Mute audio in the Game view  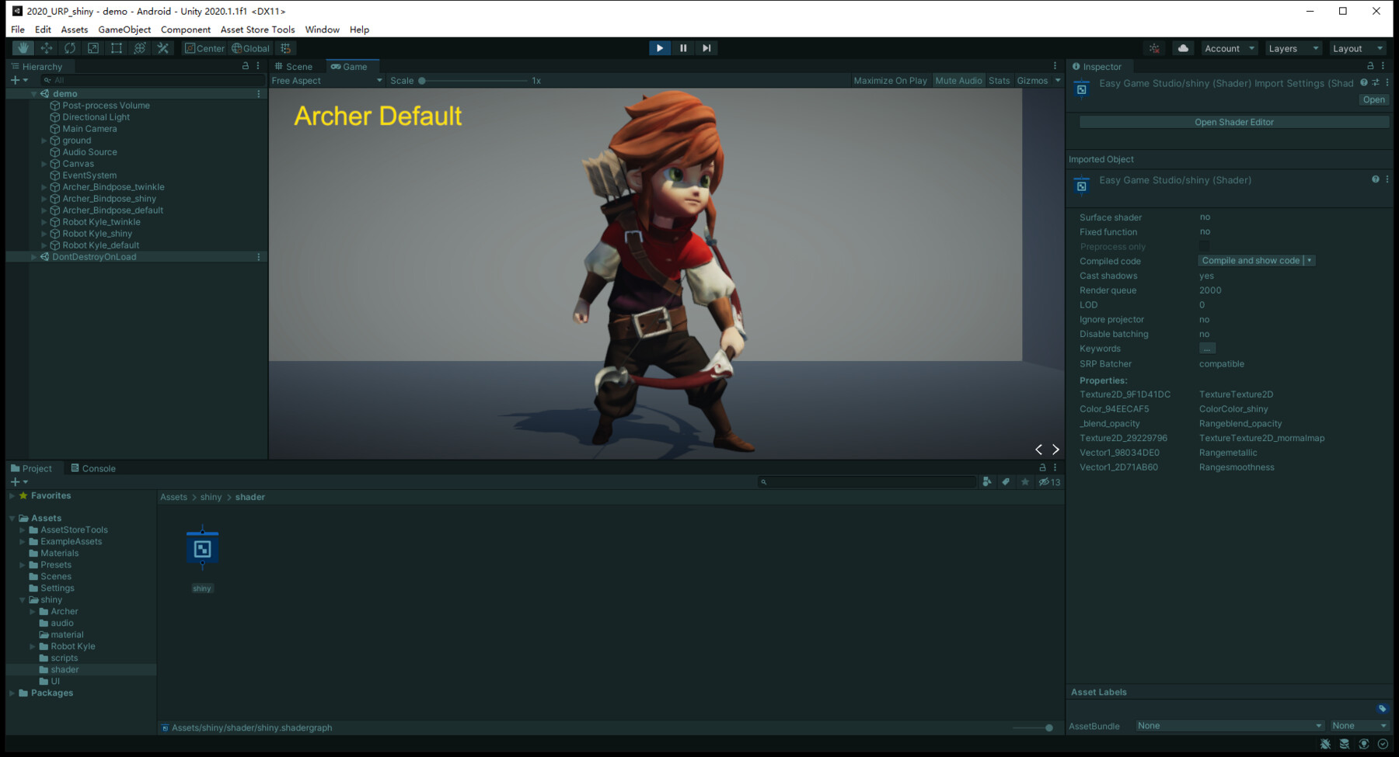coord(958,80)
